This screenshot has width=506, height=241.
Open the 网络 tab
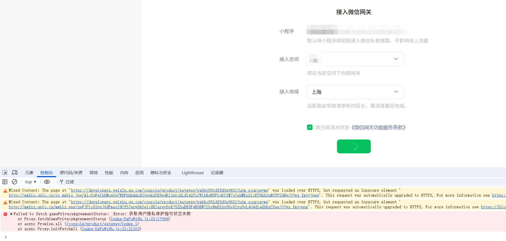tap(94, 172)
